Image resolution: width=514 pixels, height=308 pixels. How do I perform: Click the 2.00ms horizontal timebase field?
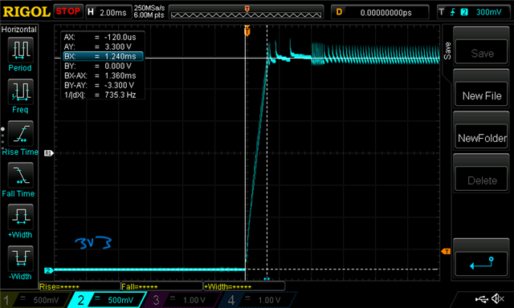pyautogui.click(x=108, y=13)
